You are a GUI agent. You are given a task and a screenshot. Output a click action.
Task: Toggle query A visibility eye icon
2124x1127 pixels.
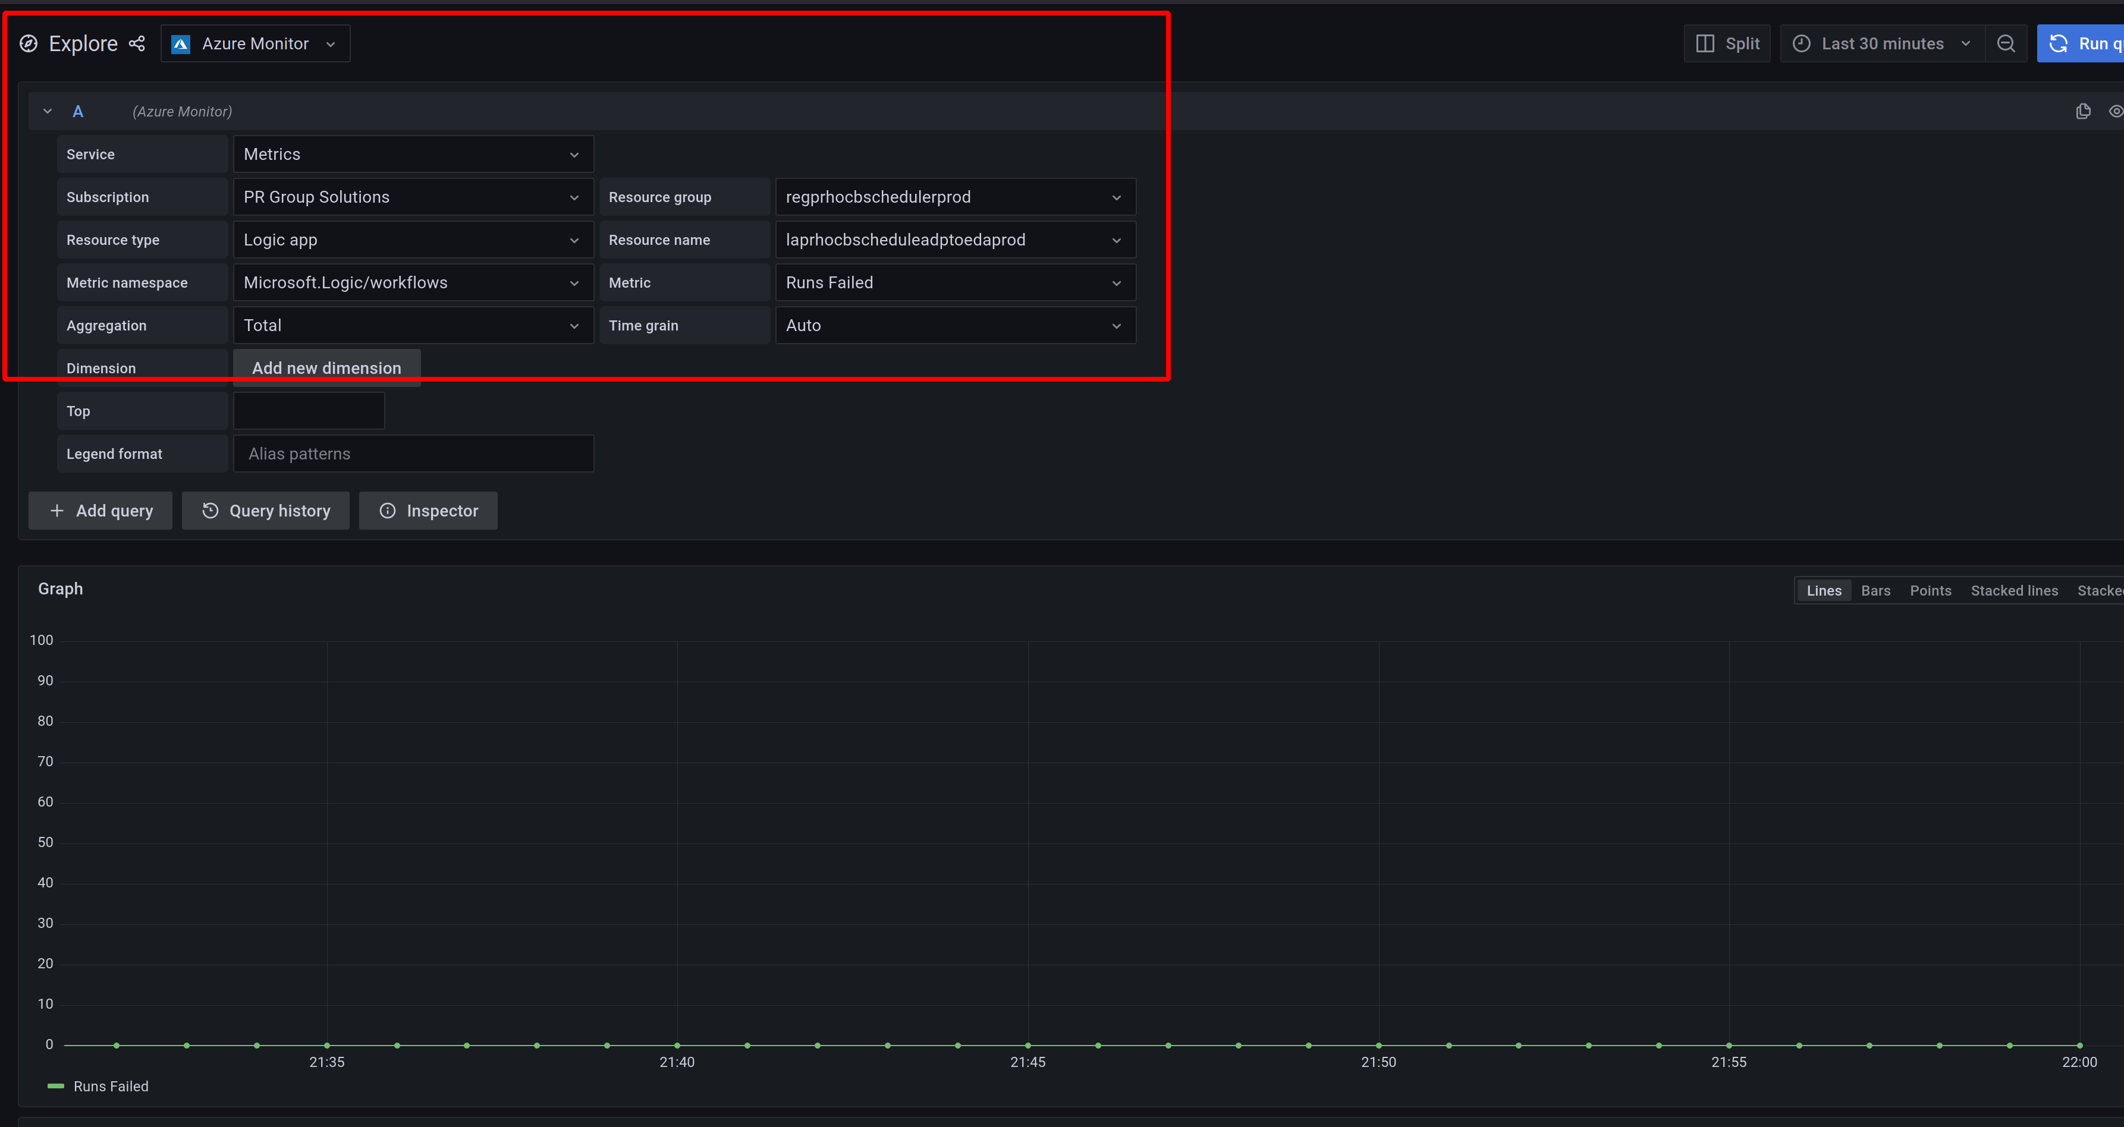2115,111
